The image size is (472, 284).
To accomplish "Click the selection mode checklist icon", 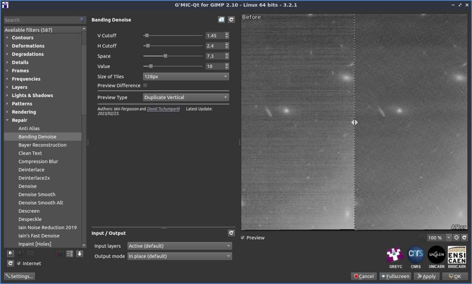I will point(70,254).
